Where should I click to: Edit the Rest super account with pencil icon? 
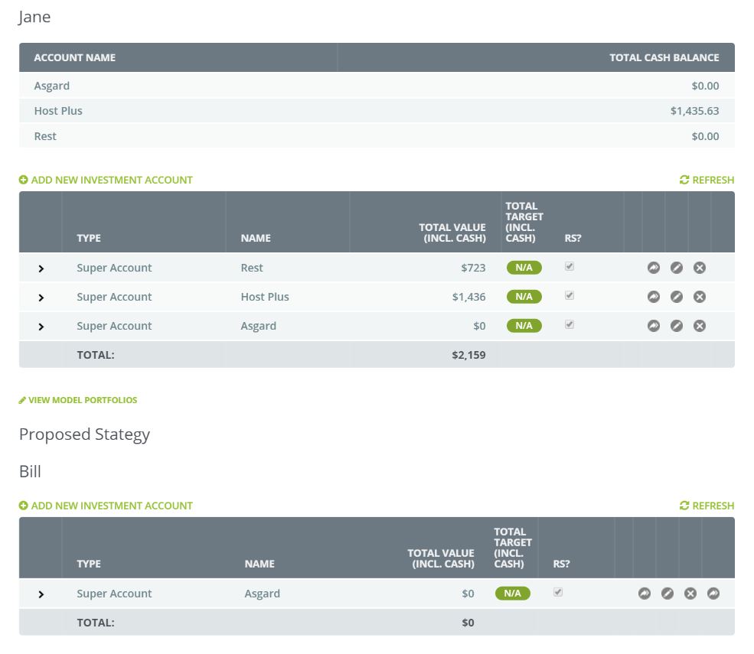(676, 268)
